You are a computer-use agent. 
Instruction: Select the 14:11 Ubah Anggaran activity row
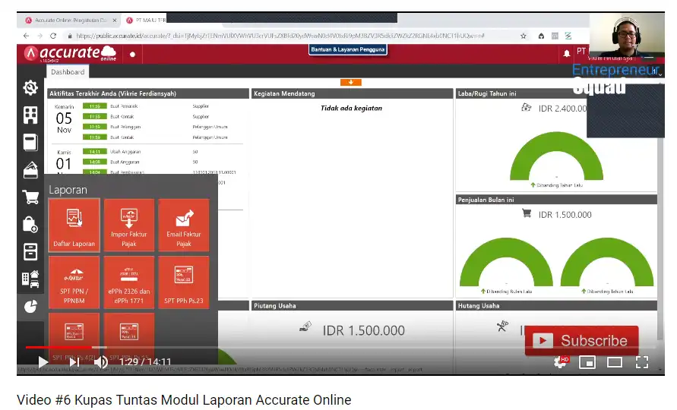pyautogui.click(x=147, y=152)
